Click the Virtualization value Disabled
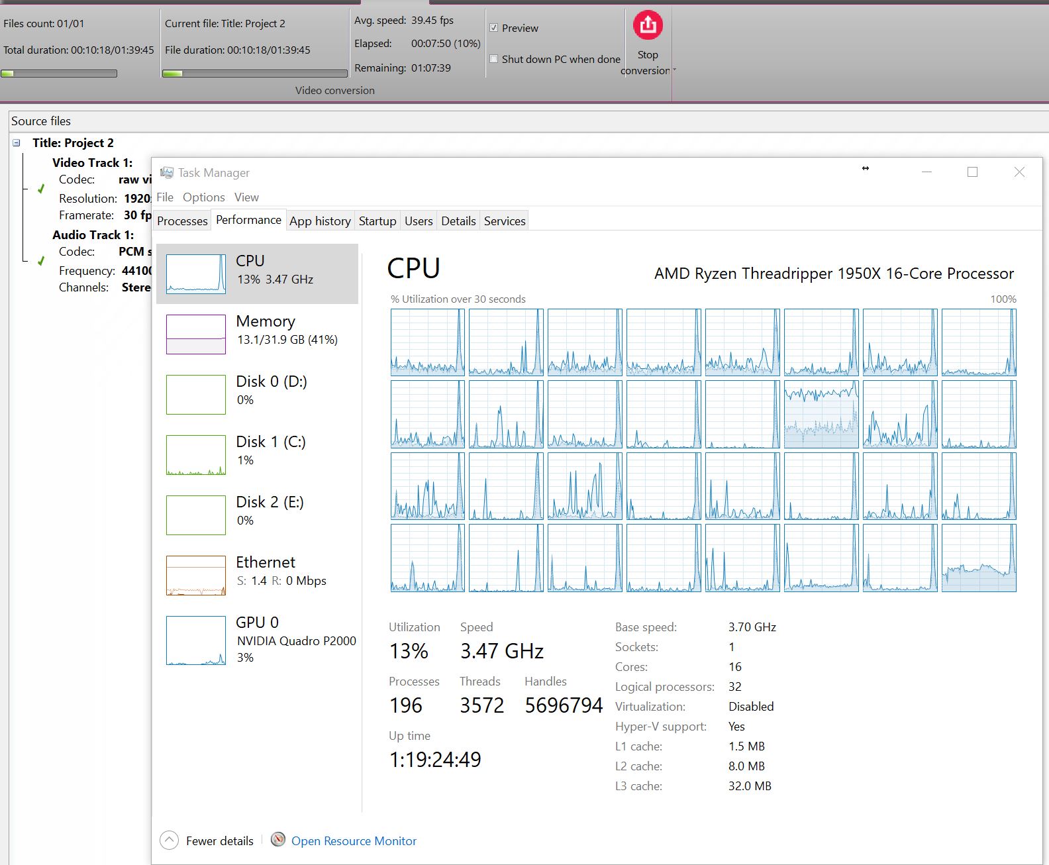Image resolution: width=1049 pixels, height=865 pixels. click(751, 707)
